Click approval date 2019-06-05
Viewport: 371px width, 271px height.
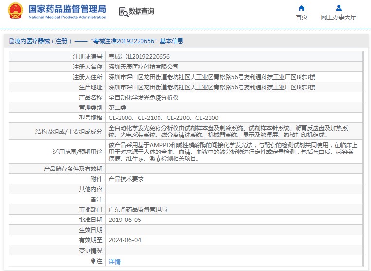124,220
